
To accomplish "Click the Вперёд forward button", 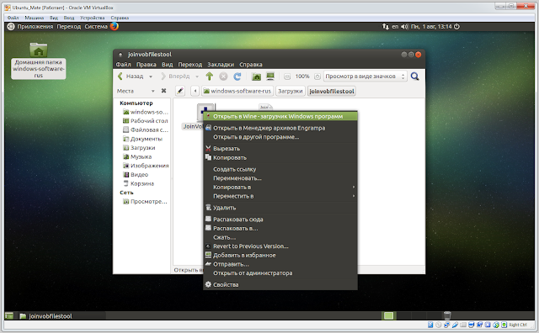I will tap(175, 77).
